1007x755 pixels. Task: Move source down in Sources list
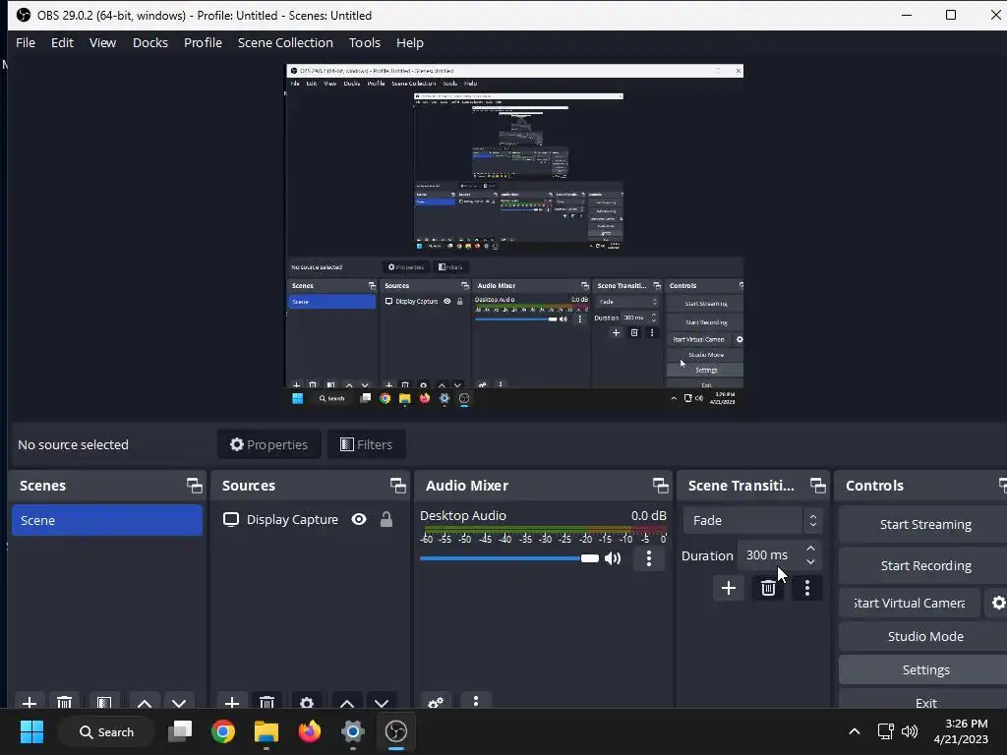[x=382, y=702]
